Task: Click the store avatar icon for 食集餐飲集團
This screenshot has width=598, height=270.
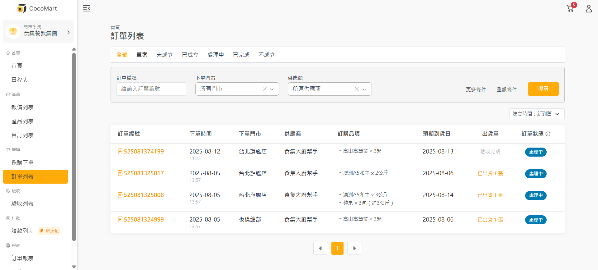Action: [x=13, y=31]
